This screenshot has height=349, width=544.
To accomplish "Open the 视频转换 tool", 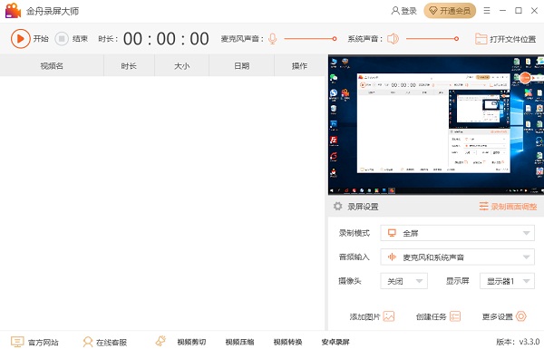I will (288, 342).
